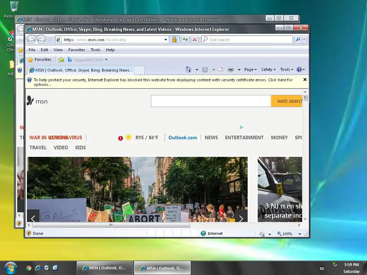Open the Tools menu in menu bar
The height and width of the screenshot is (275, 367).
[95, 50]
